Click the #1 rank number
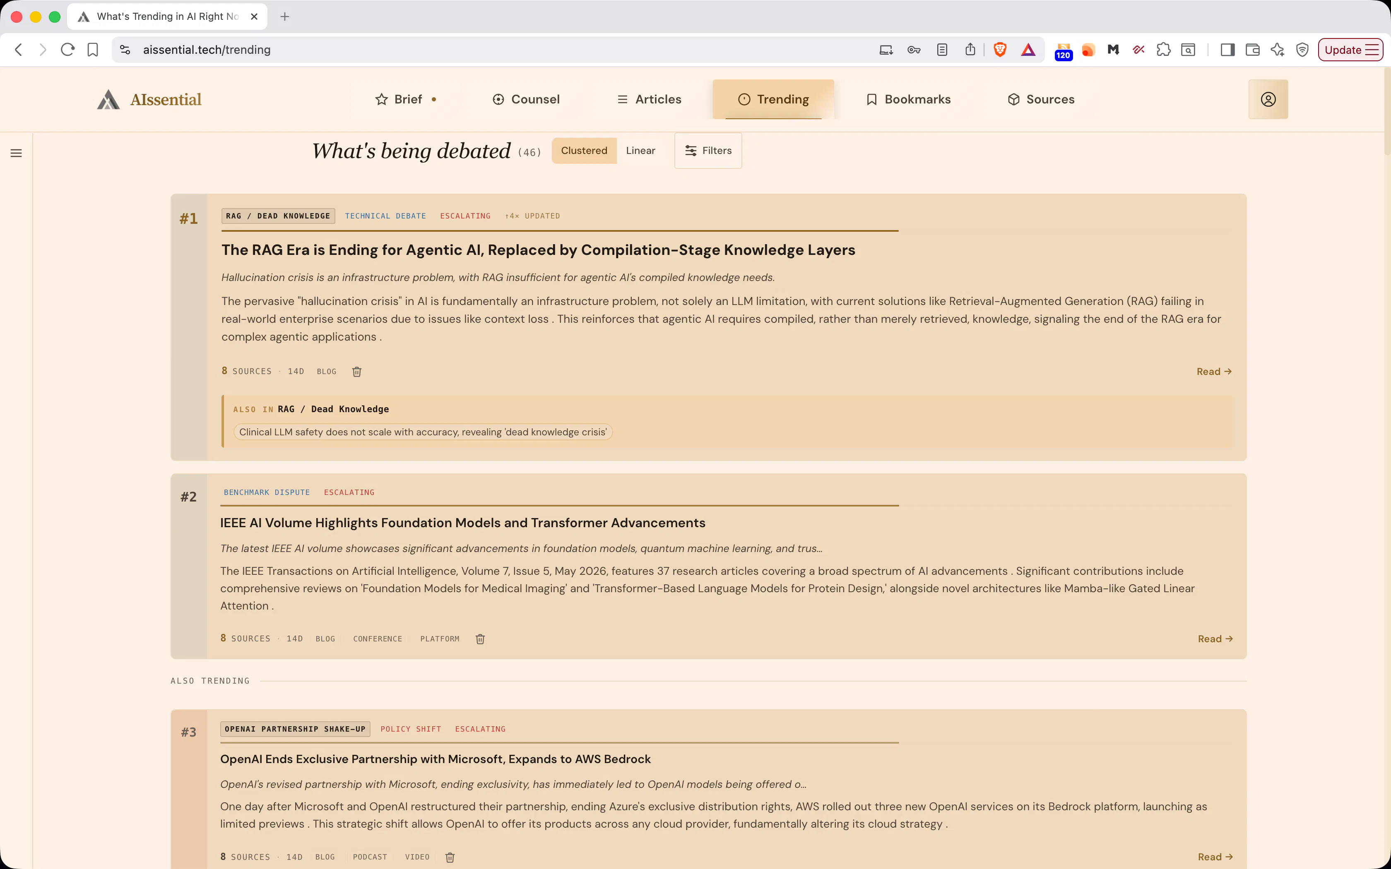The height and width of the screenshot is (869, 1391). point(188,218)
